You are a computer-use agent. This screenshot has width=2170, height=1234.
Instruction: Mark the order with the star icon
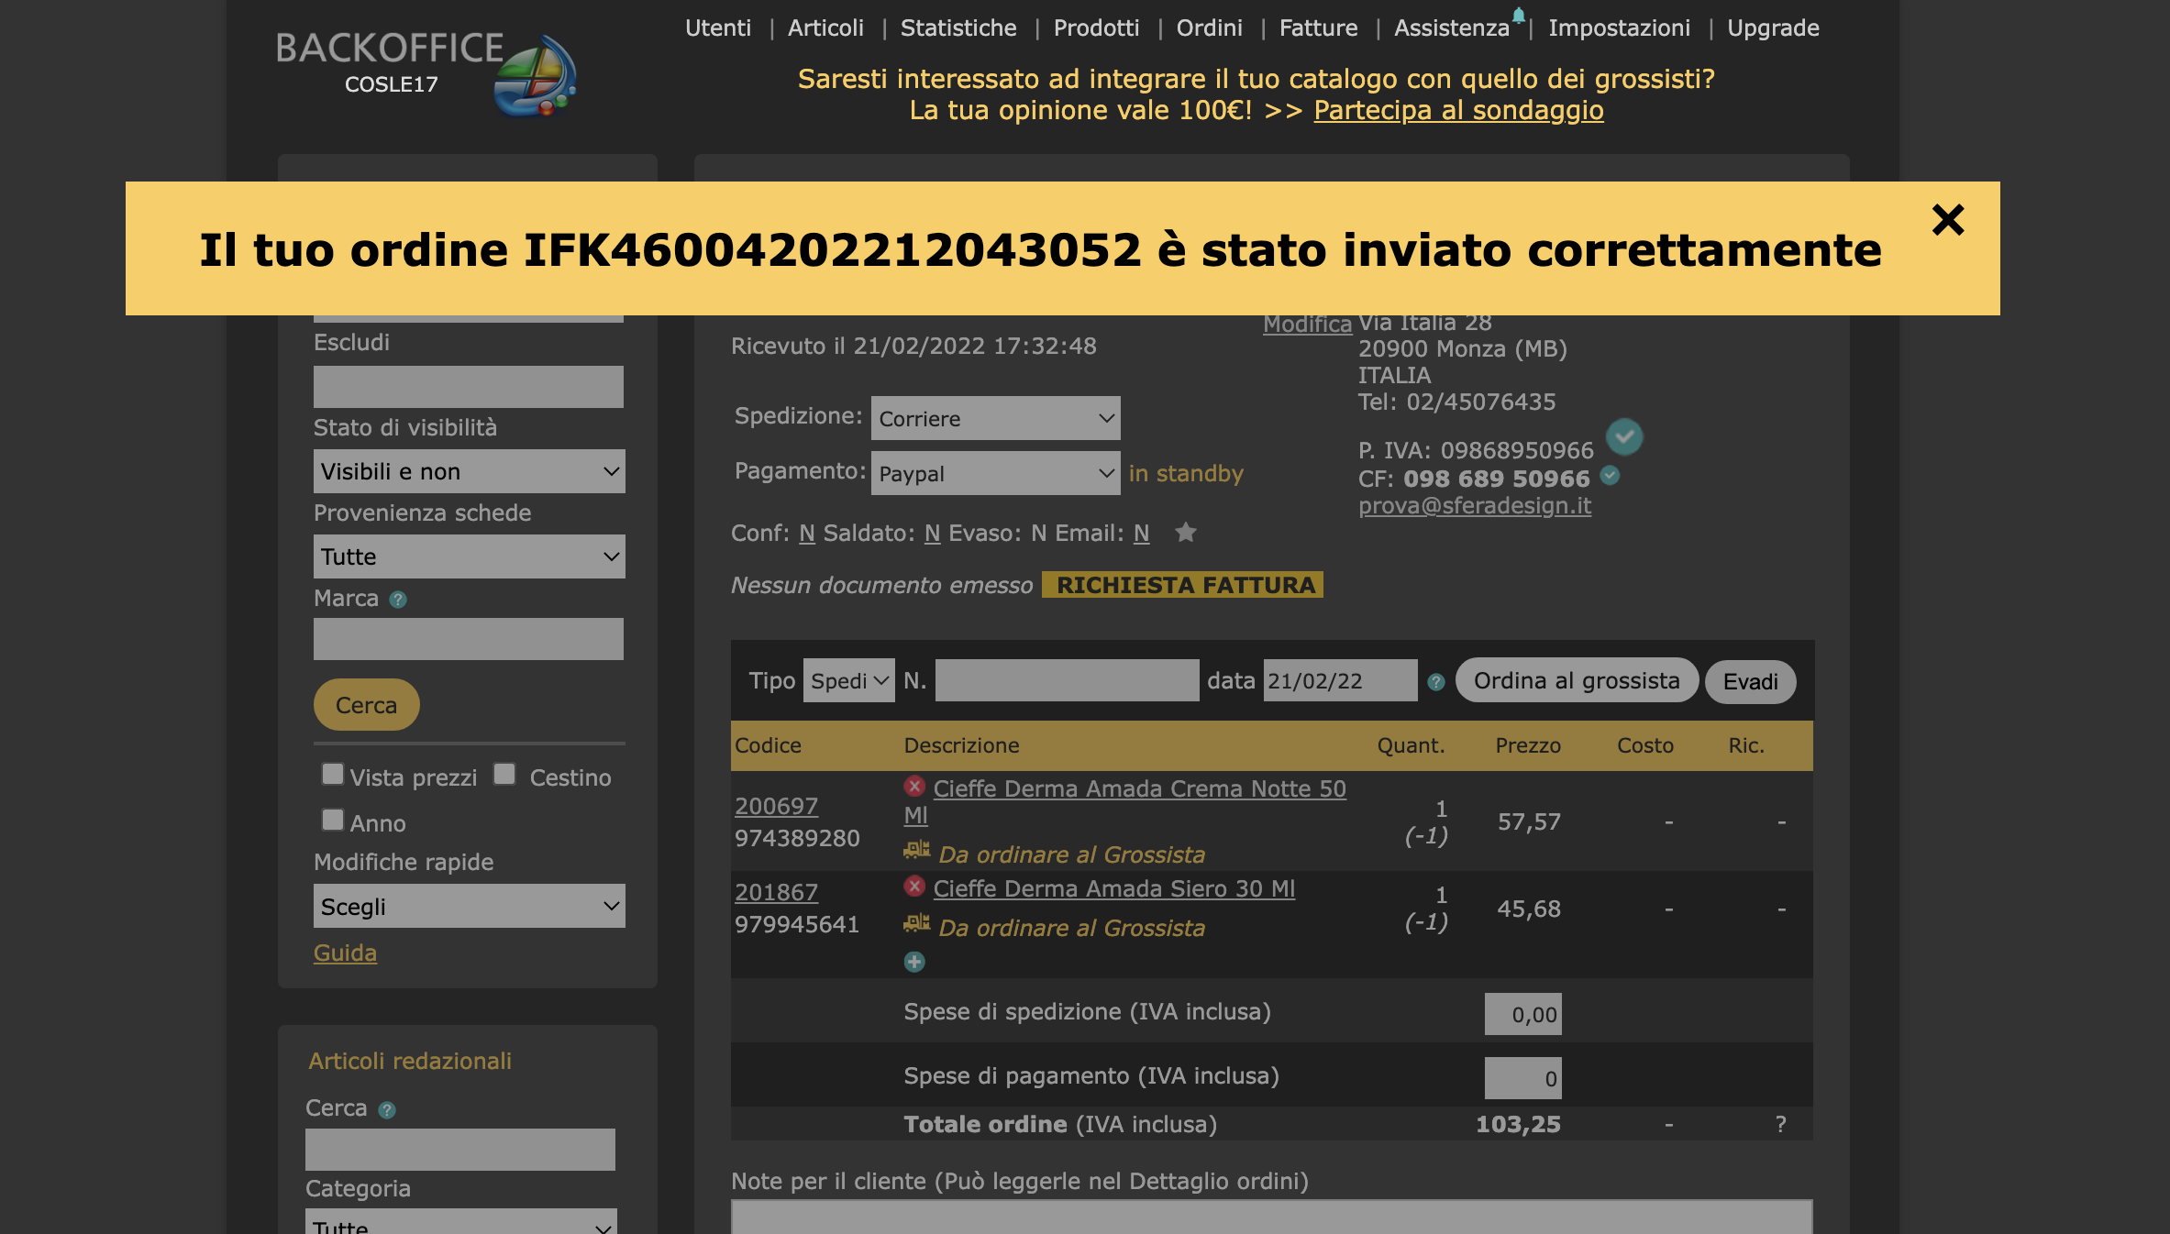click(1186, 533)
